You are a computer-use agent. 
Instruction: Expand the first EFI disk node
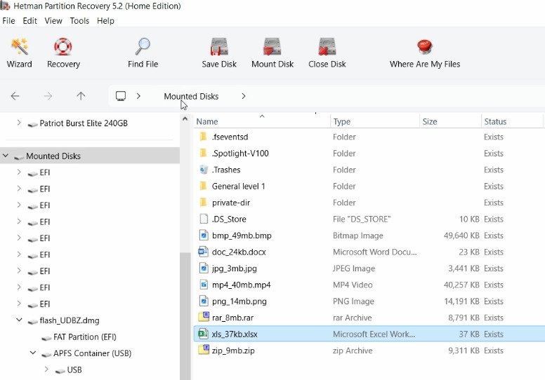(19, 172)
